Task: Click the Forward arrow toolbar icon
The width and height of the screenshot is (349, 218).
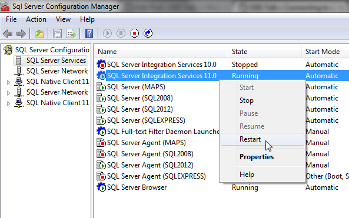Action: pyautogui.click(x=21, y=33)
